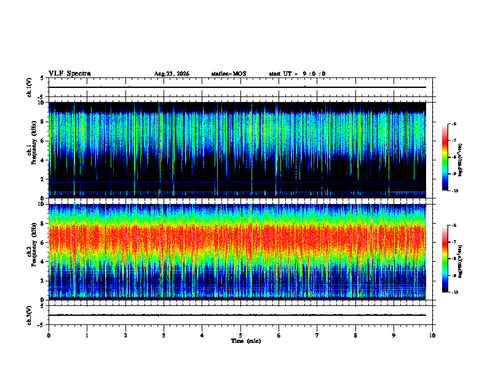Click the ch.3 waveform trace panel

click(x=240, y=315)
